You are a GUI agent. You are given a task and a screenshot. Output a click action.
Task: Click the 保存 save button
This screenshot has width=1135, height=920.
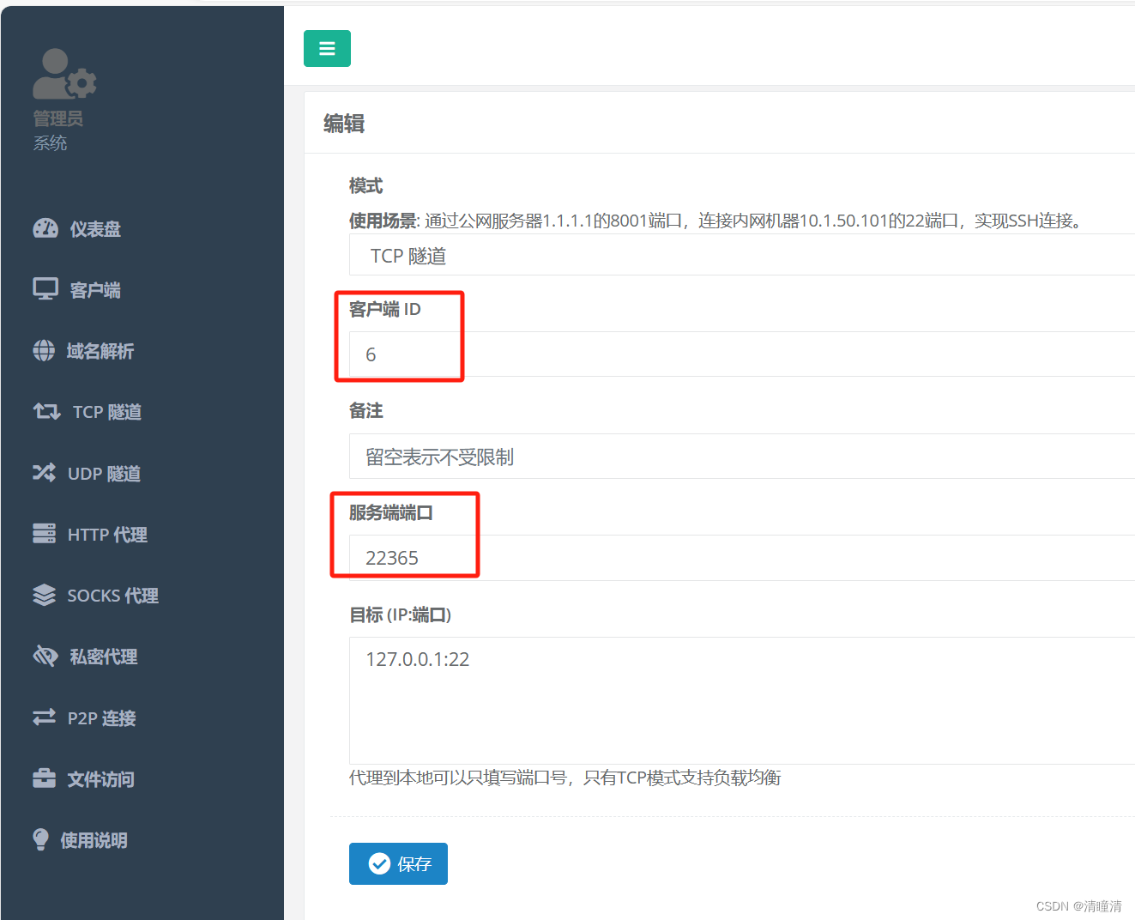398,863
